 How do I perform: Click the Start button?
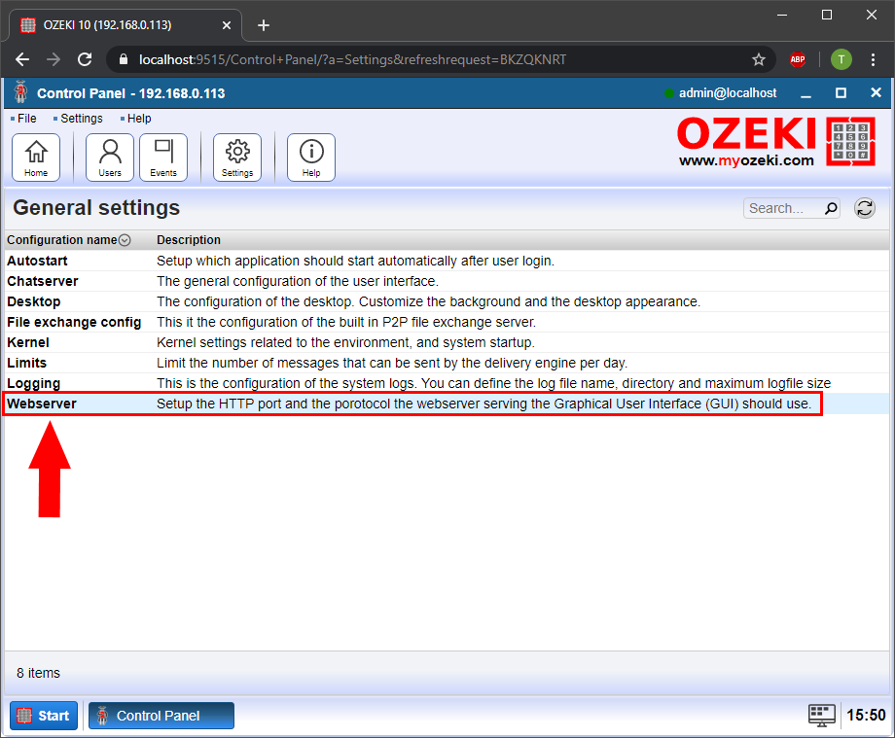[44, 716]
